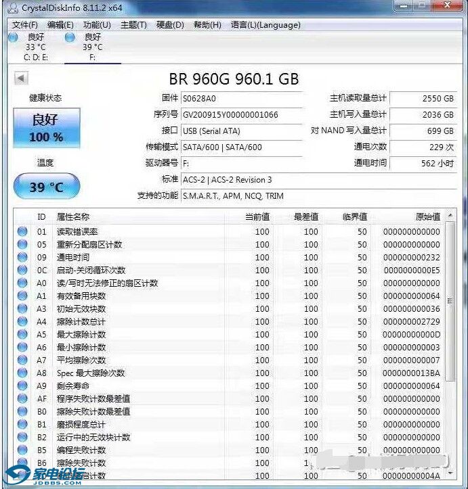Click the scroll up arrow of attribute list
This screenshot has height=489, width=468.
(450, 216)
